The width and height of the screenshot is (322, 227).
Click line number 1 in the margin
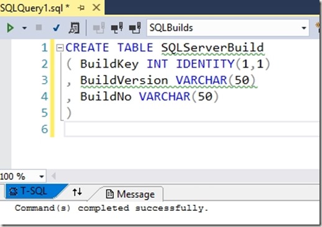[44, 48]
